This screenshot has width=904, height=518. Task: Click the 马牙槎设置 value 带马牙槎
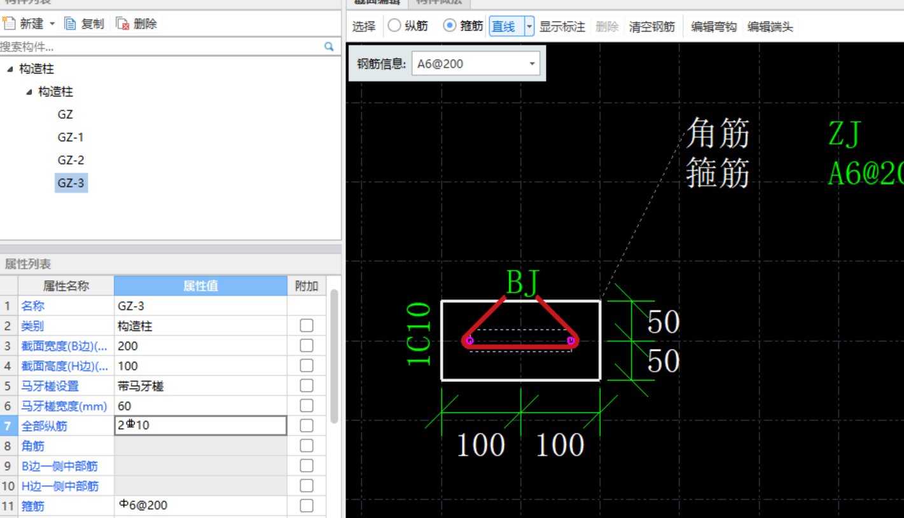(200, 386)
